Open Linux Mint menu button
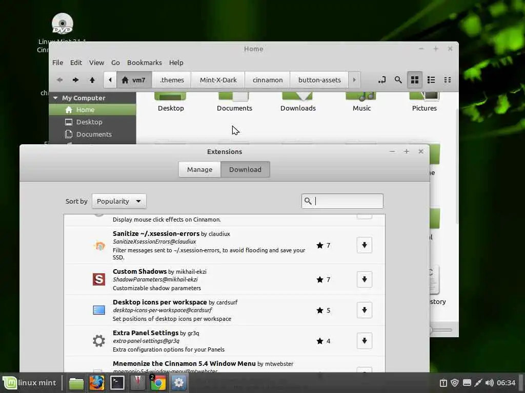 coord(30,383)
